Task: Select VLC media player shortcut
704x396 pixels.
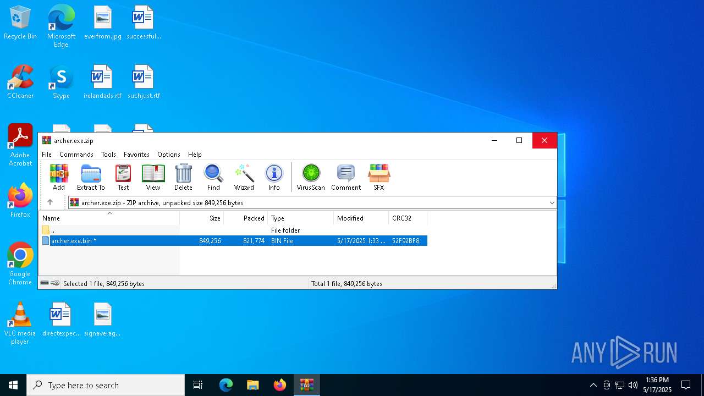Action: point(20,324)
